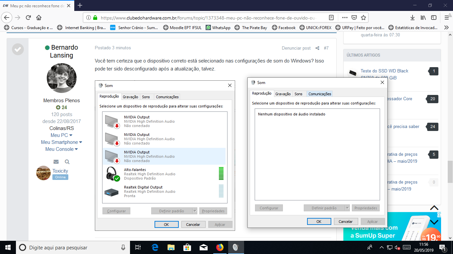Go back to the previous page
Image resolution: width=453 pixels, height=254 pixels.
tap(7, 18)
